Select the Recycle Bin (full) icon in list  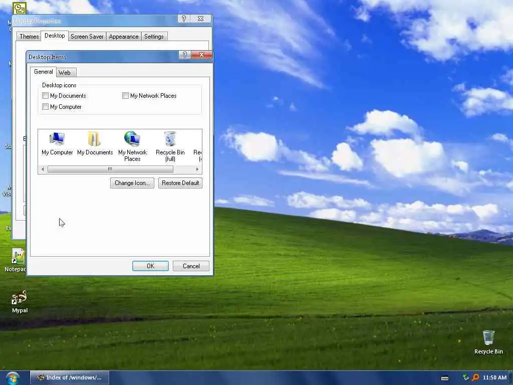click(170, 146)
